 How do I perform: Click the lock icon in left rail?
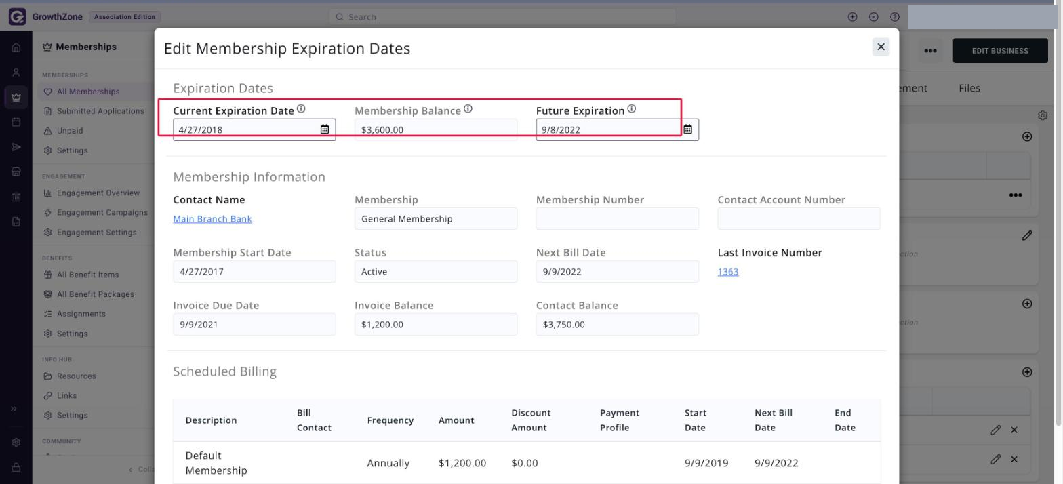[x=16, y=467]
